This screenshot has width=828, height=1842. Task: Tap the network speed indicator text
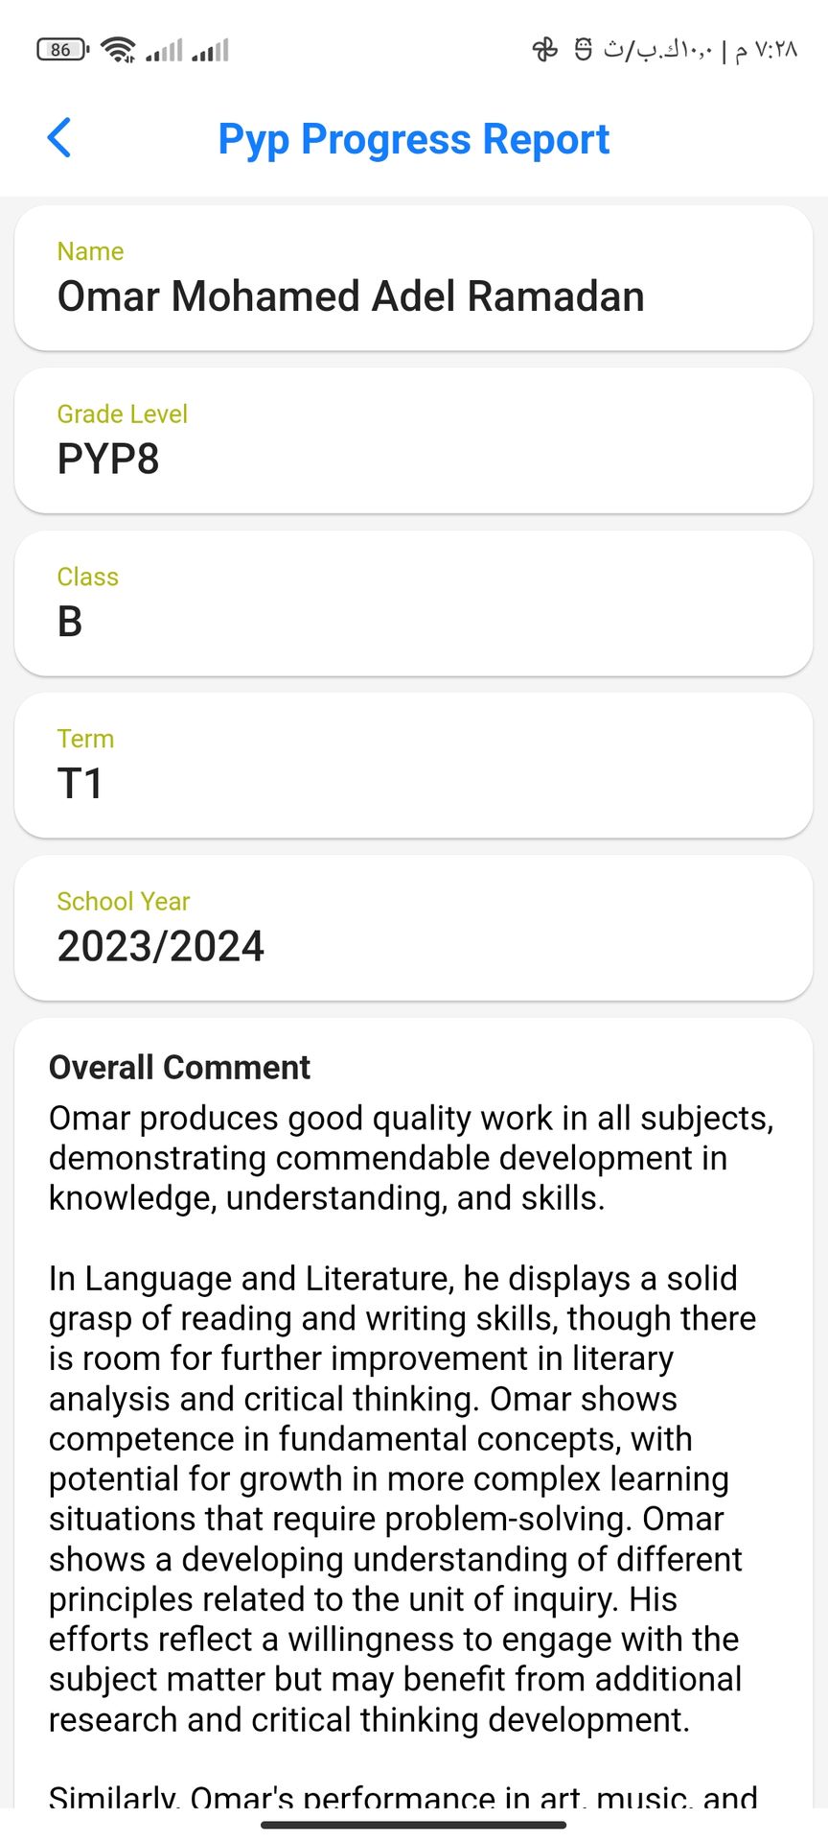657,50
